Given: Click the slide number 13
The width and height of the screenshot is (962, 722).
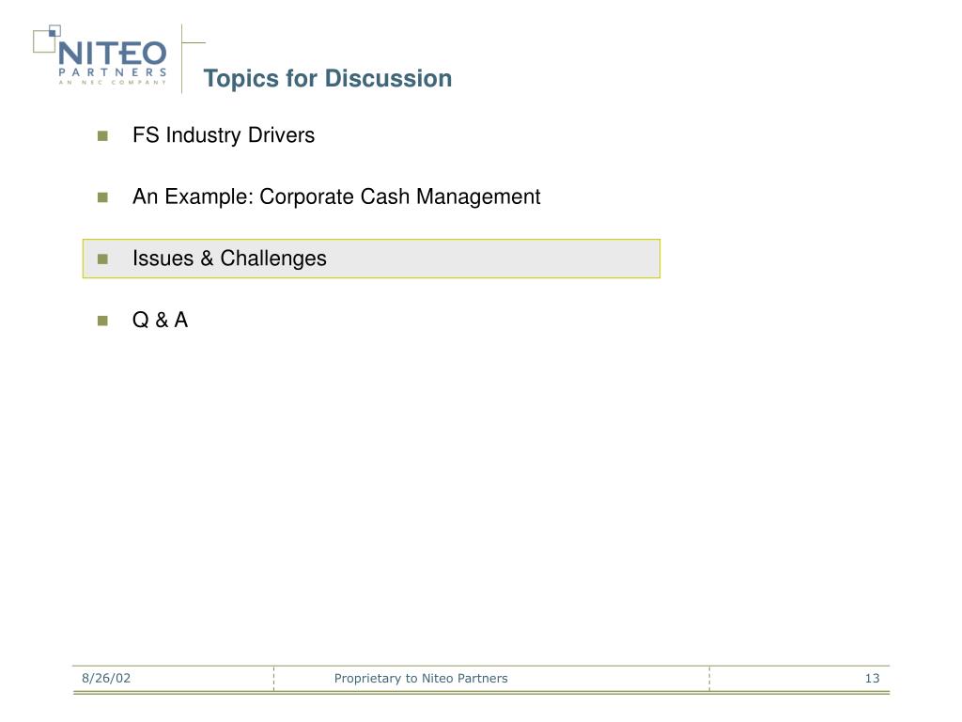Looking at the screenshot, I should pos(872,678).
